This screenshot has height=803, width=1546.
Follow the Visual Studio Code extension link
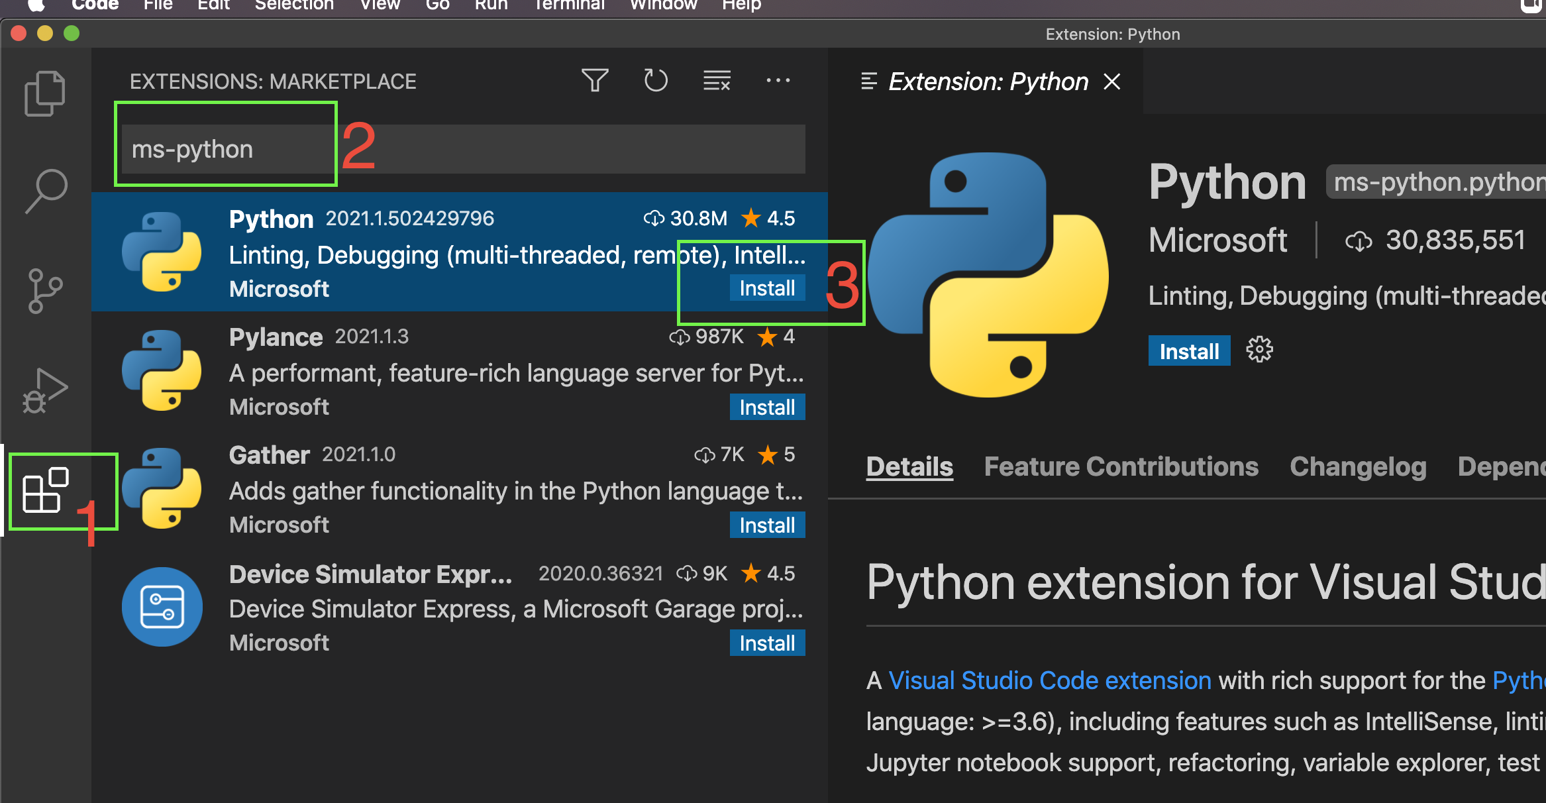click(1049, 680)
